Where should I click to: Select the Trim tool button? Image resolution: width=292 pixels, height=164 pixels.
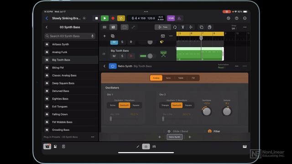162,27
